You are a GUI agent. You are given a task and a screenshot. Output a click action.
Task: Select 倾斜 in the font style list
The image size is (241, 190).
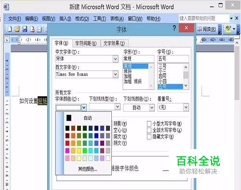pos(128,71)
